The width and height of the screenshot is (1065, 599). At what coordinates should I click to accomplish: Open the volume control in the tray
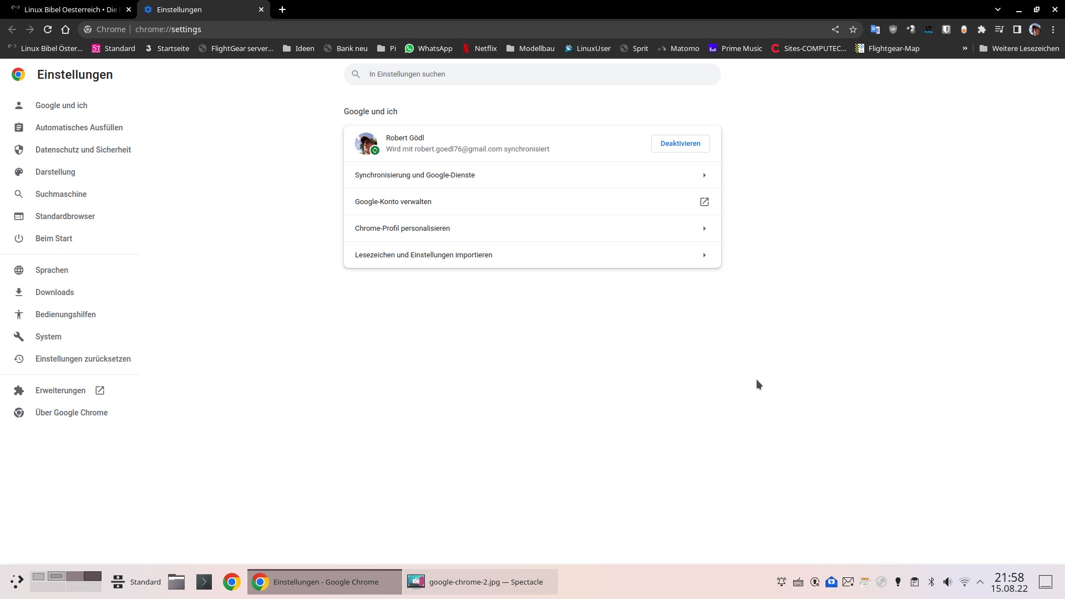pos(948,582)
